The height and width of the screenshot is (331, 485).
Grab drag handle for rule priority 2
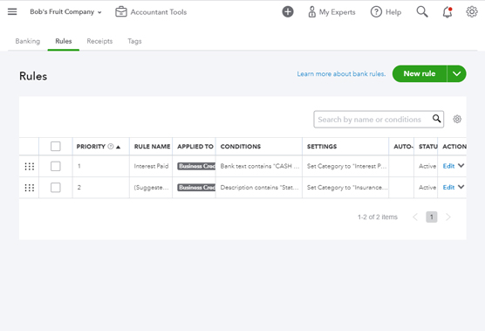click(x=30, y=188)
